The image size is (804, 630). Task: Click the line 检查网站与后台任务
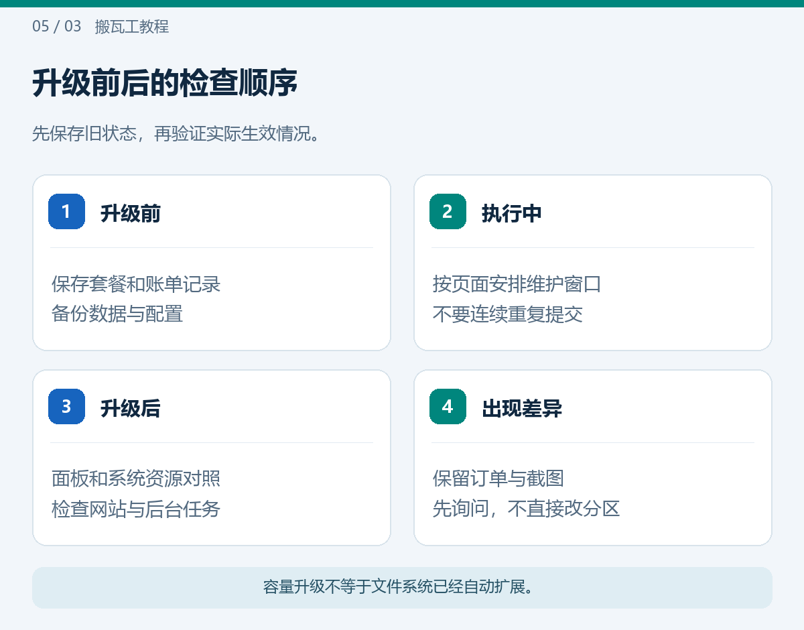click(x=136, y=509)
